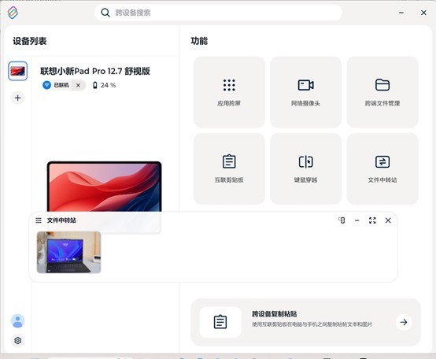Image resolution: width=436 pixels, height=359 pixels.
Task: Open the 文件中转站 hamburger menu
Action: click(x=39, y=220)
